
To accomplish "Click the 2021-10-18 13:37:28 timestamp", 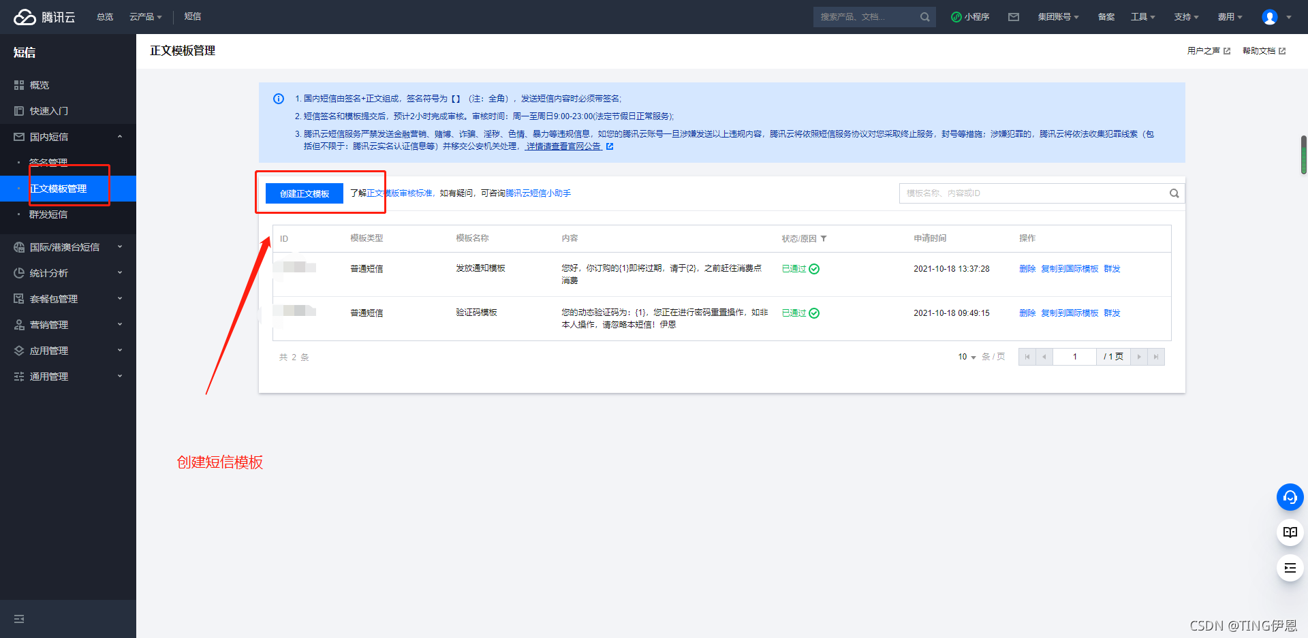I will pyautogui.click(x=951, y=269).
